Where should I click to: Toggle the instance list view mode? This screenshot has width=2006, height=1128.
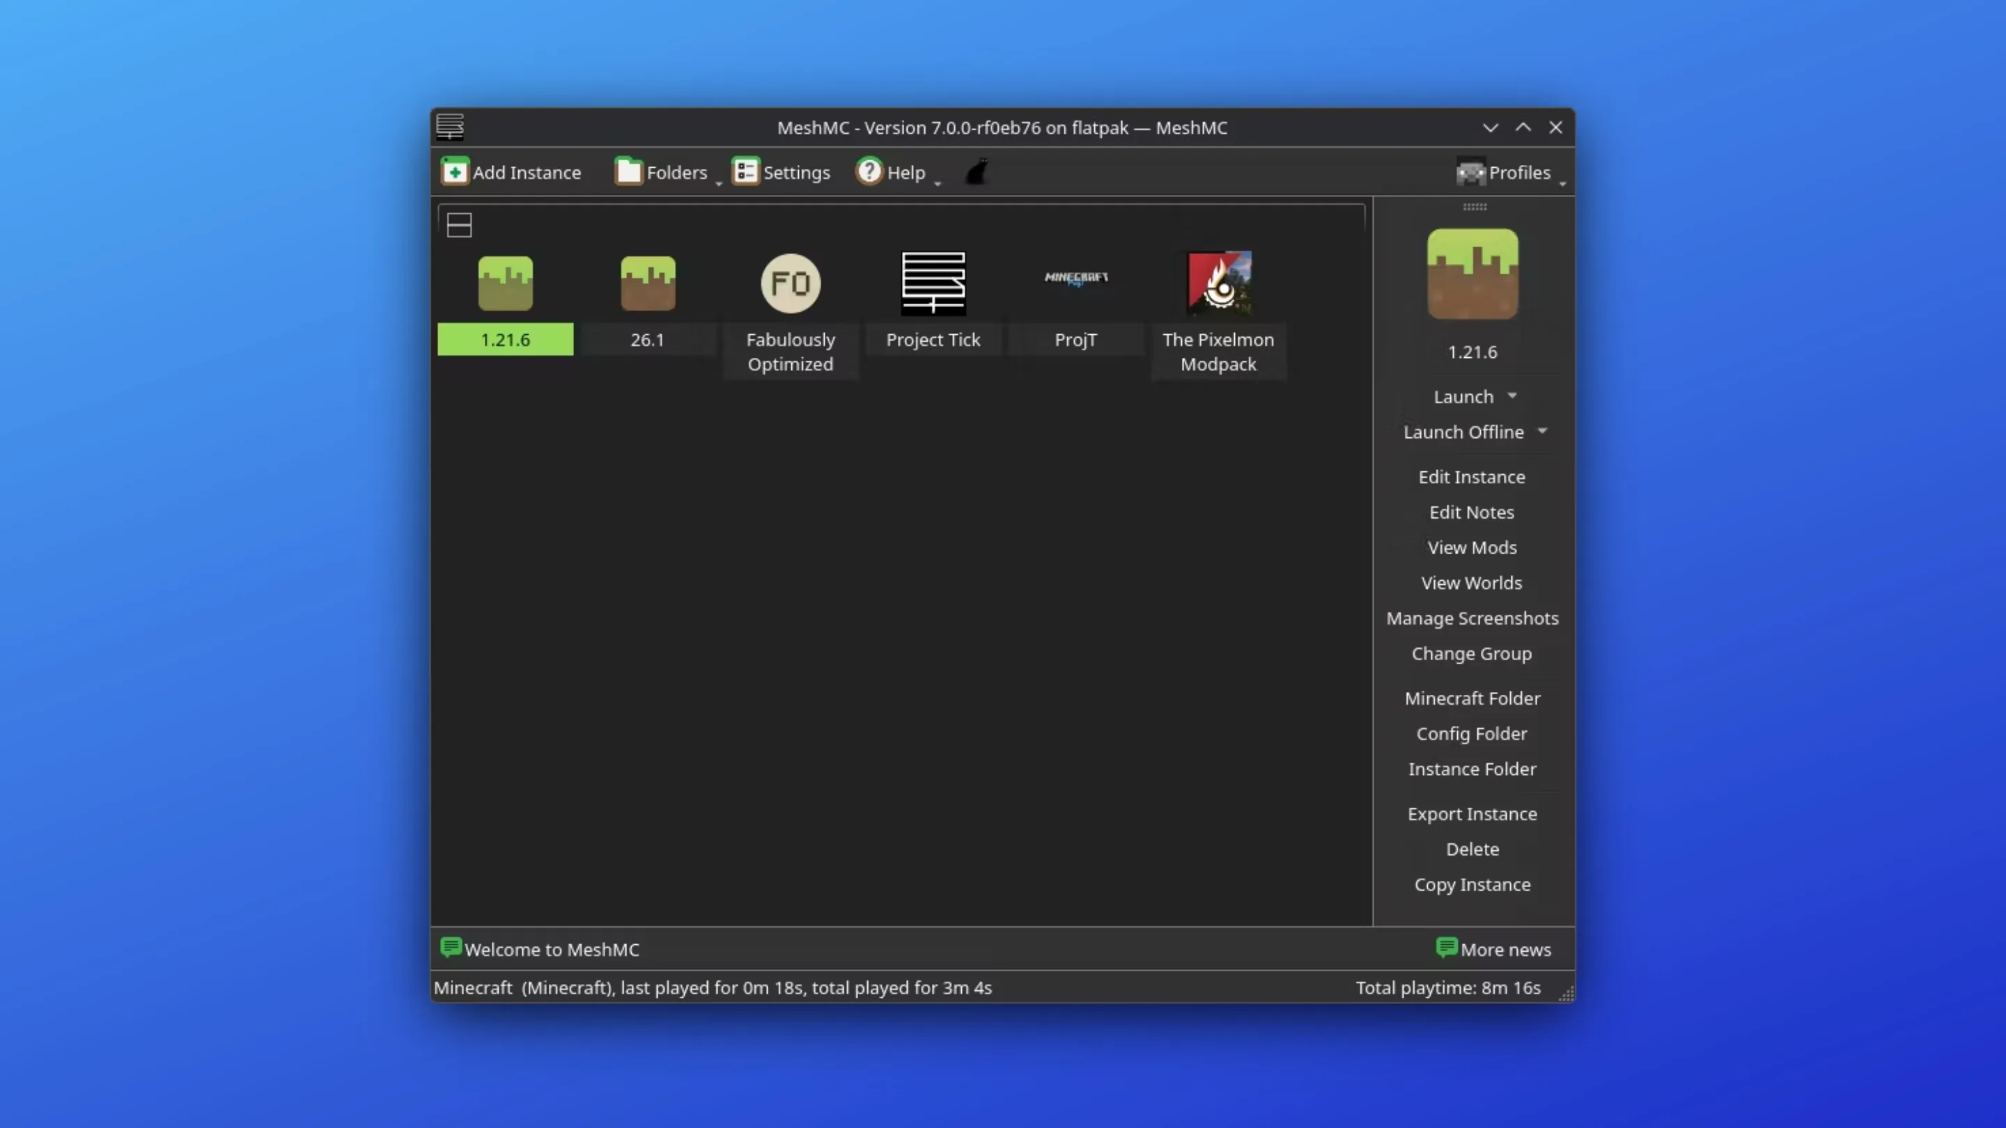[459, 224]
